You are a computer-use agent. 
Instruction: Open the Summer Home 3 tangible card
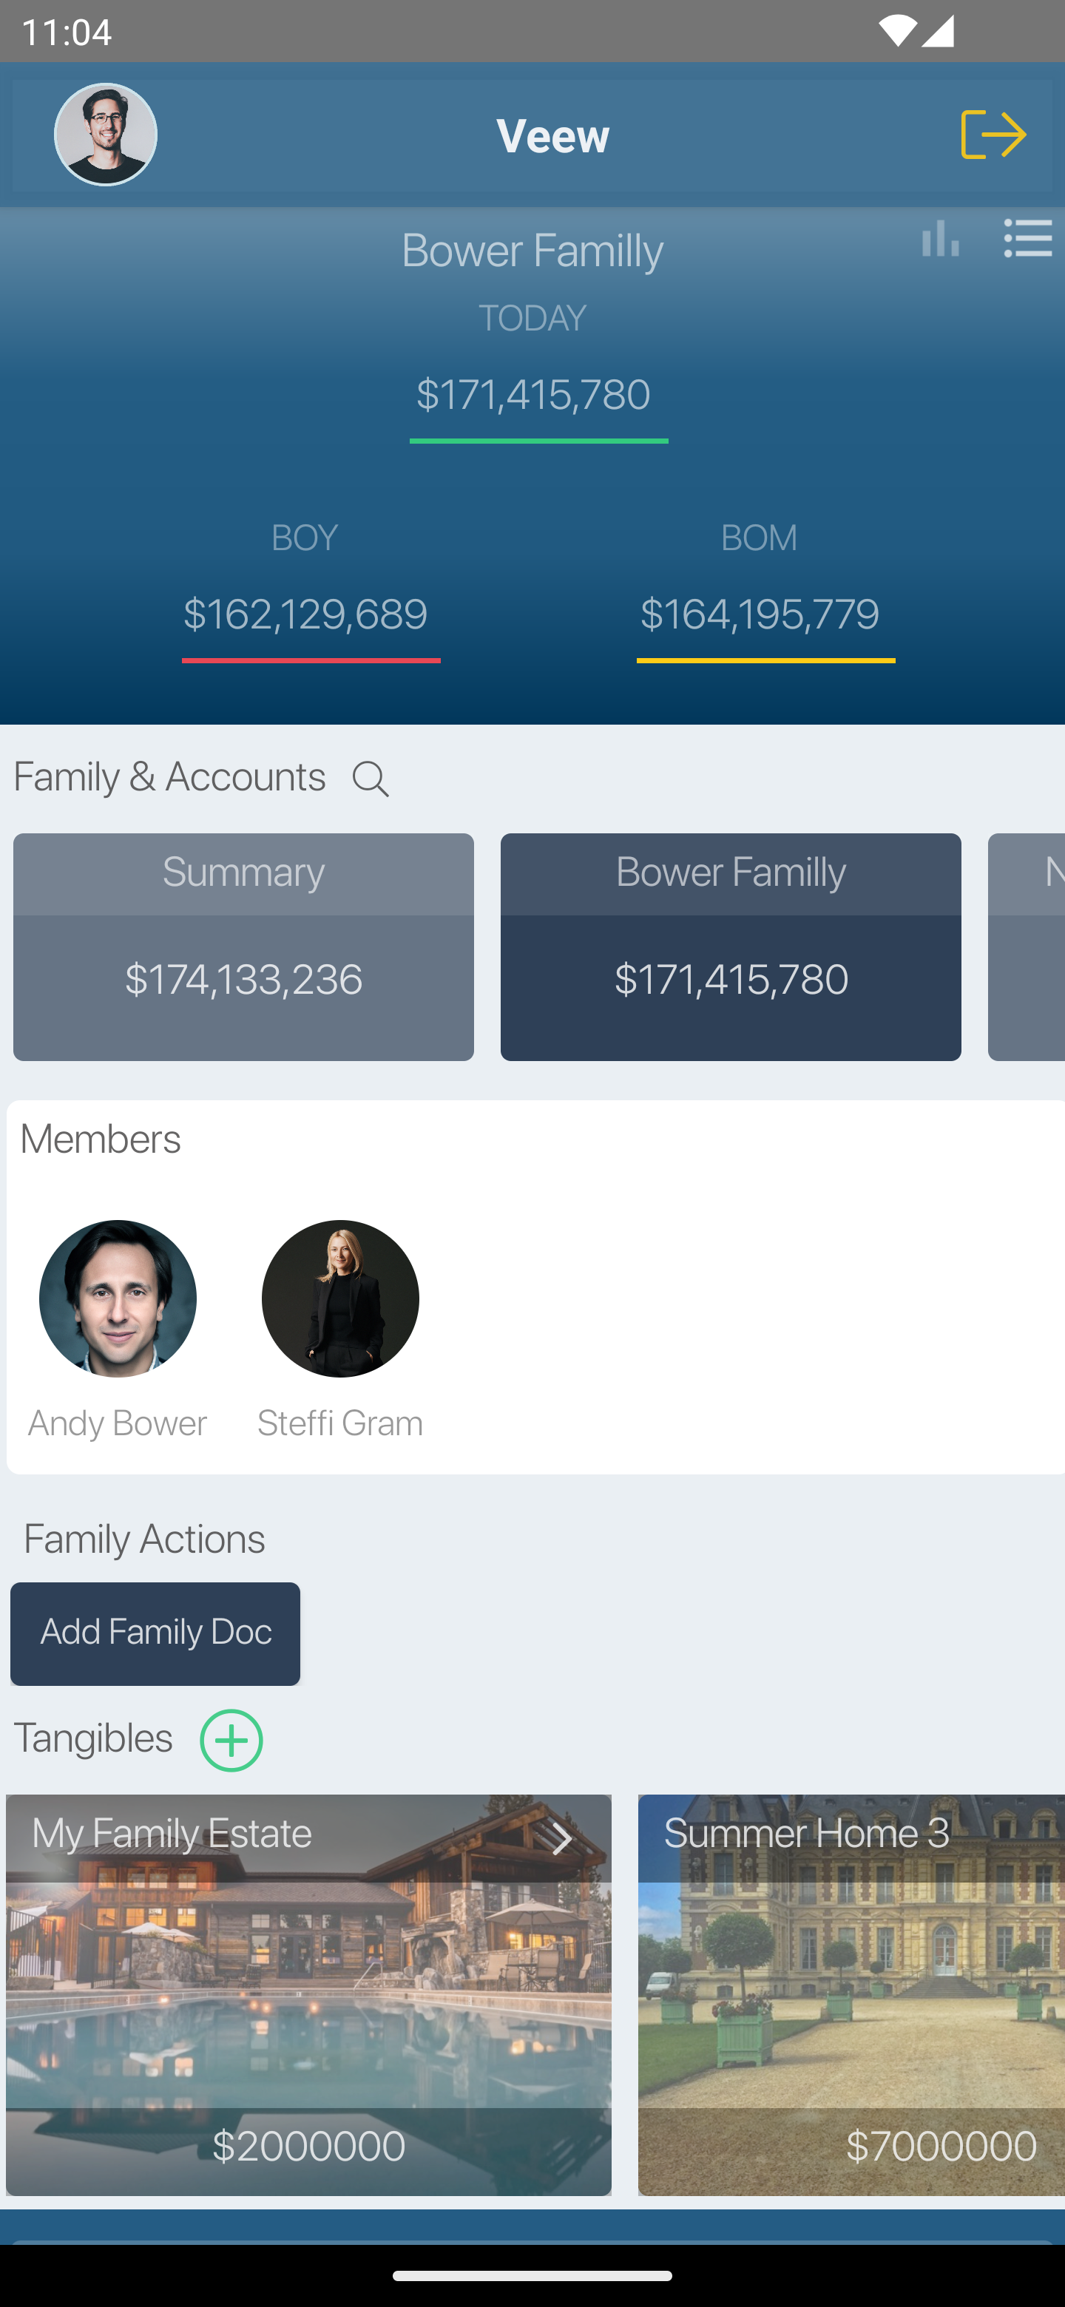coord(851,1993)
